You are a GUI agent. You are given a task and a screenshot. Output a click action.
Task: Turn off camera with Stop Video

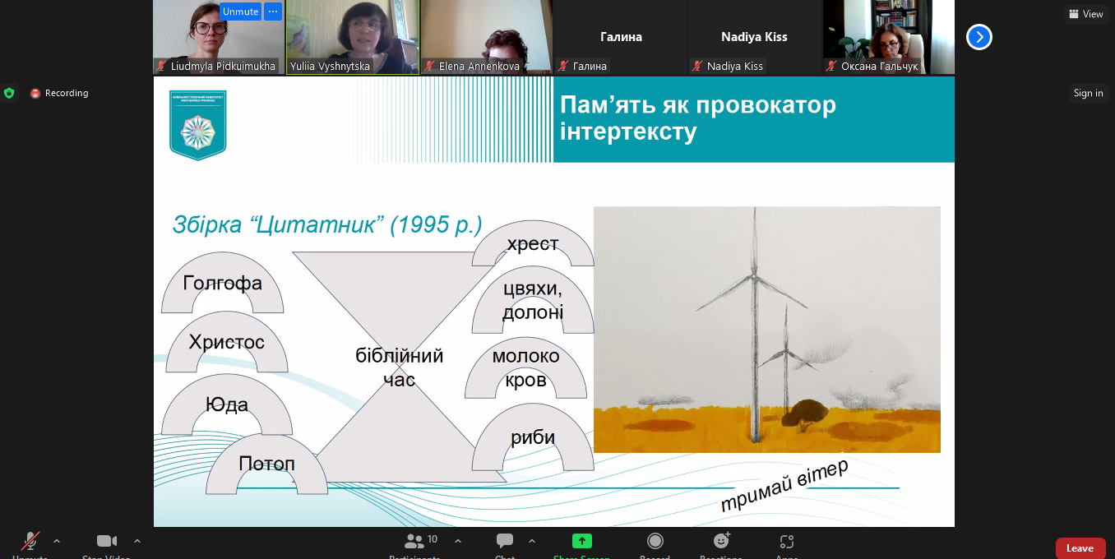(107, 542)
